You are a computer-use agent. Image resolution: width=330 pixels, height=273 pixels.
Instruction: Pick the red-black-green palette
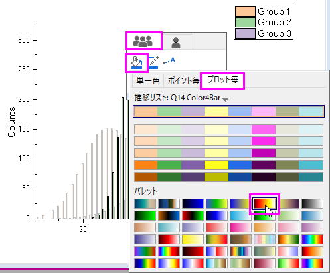point(193,215)
